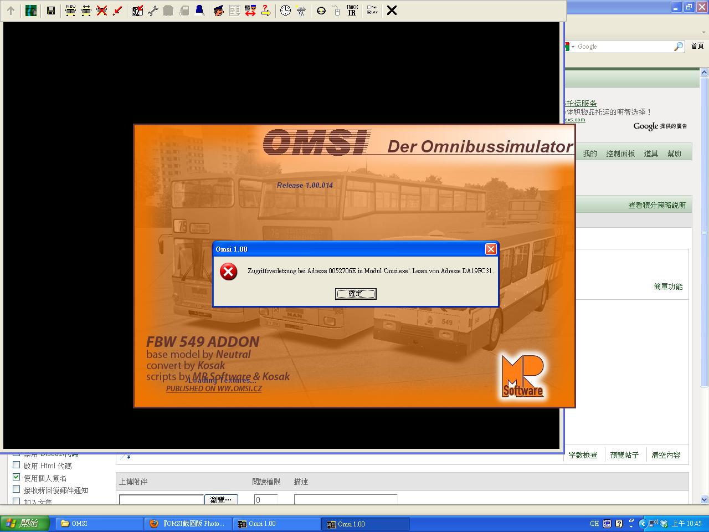Check the 接收新回復郵件通知 checkbox

tap(16, 489)
